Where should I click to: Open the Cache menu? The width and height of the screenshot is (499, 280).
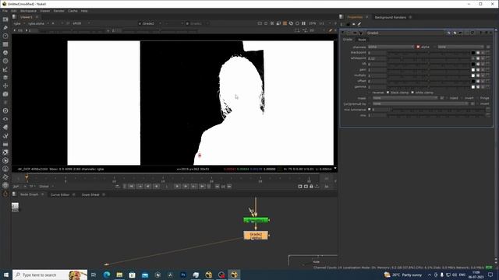coord(73,11)
